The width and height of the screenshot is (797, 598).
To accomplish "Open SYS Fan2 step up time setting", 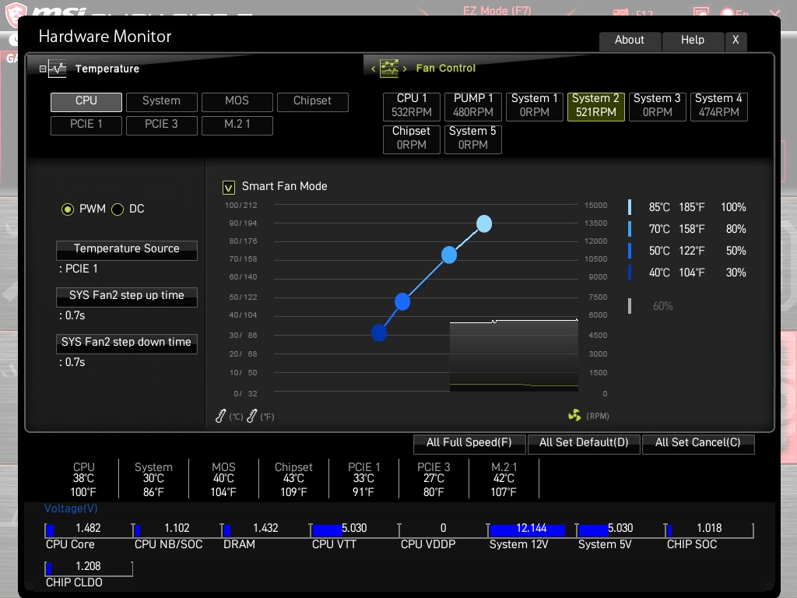I will (127, 297).
